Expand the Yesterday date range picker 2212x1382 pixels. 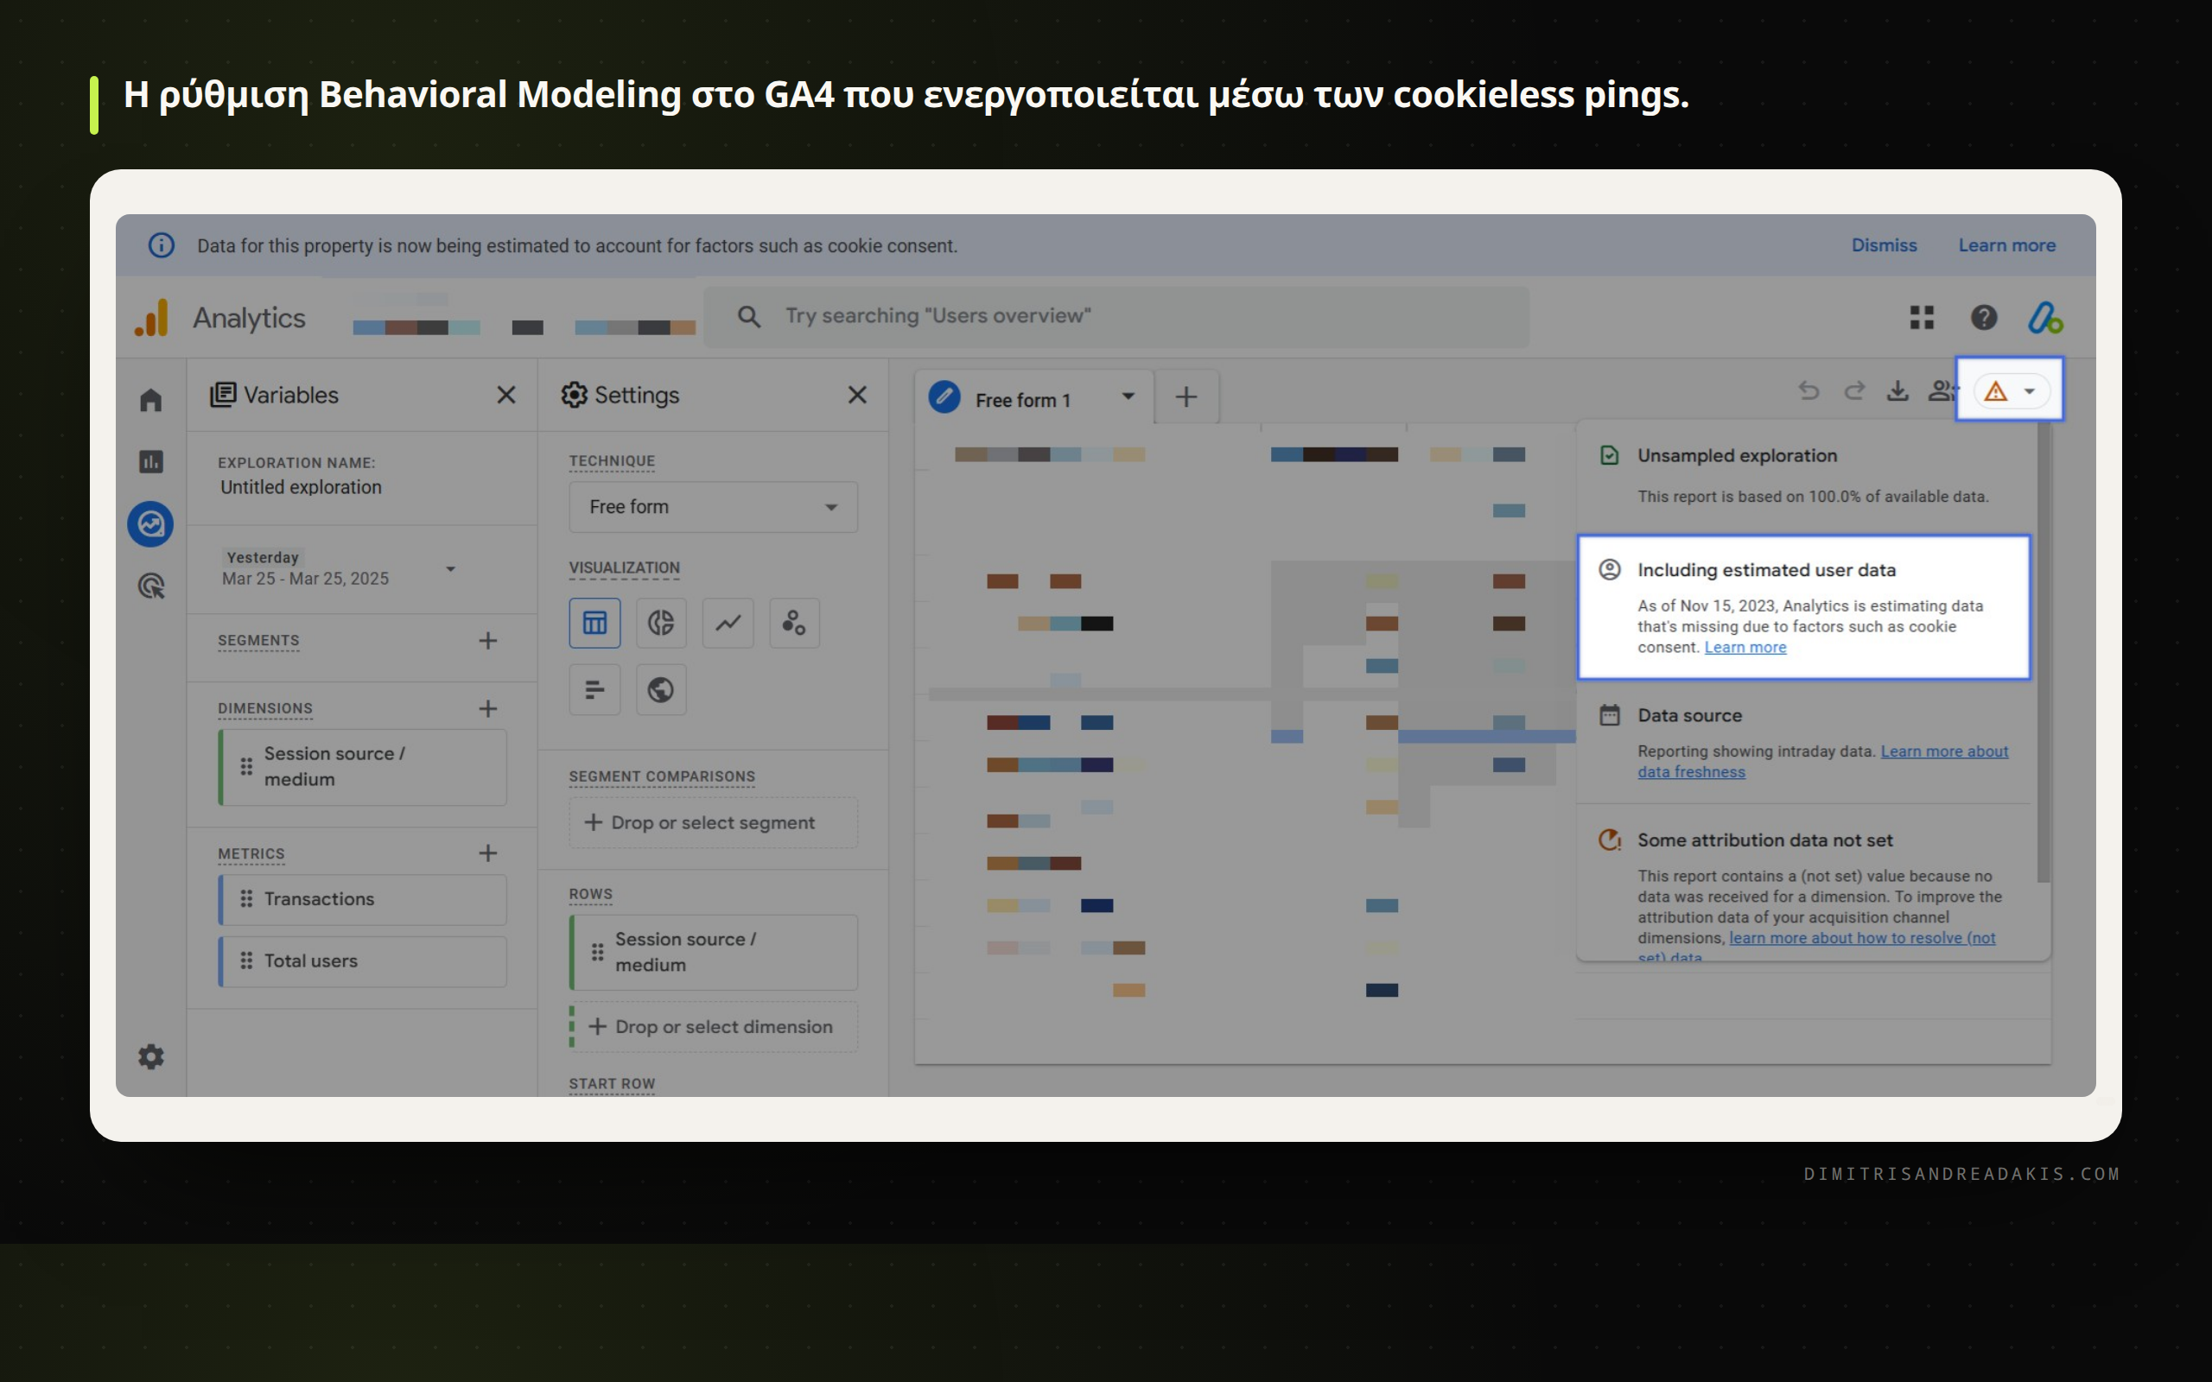[339, 568]
